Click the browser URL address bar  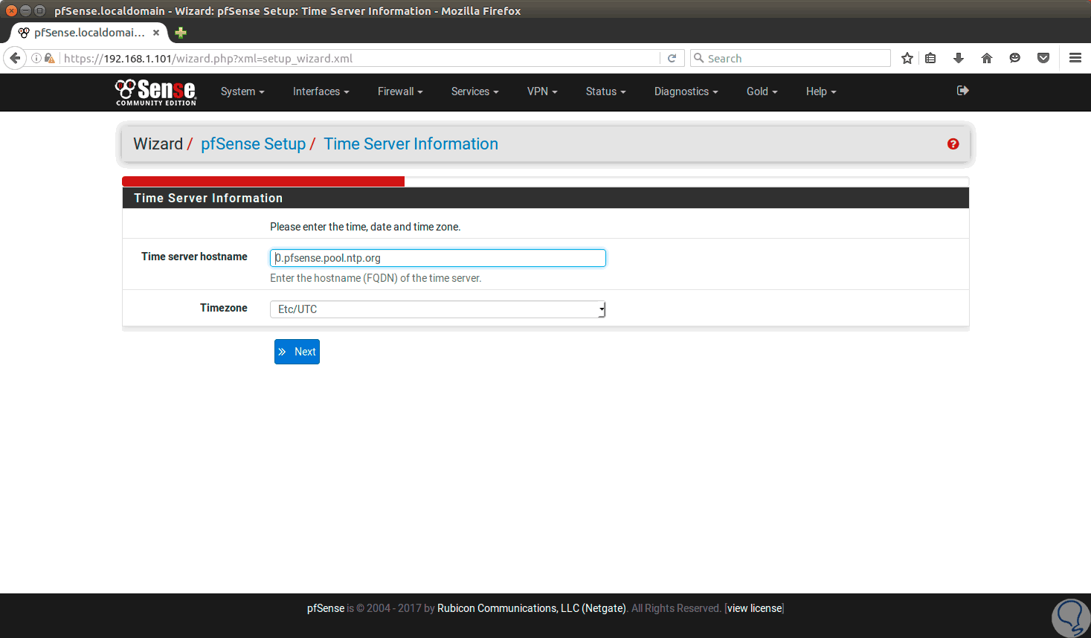[360, 58]
